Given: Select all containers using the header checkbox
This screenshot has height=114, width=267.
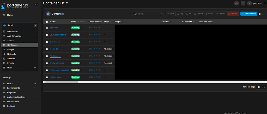Looking at the screenshot, I should [47, 22].
